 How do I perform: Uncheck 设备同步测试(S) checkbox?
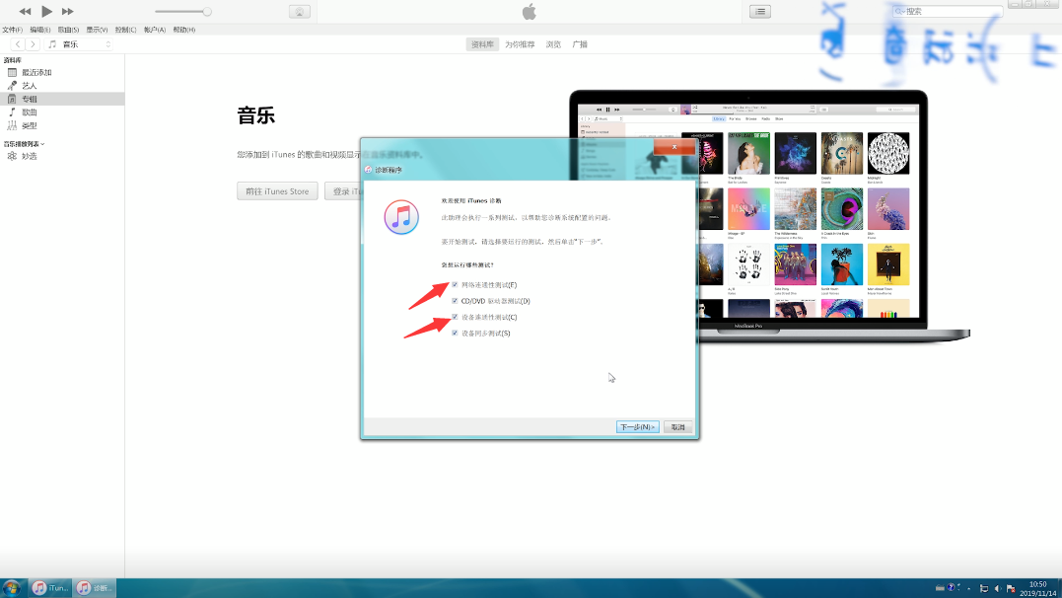pyautogui.click(x=455, y=333)
